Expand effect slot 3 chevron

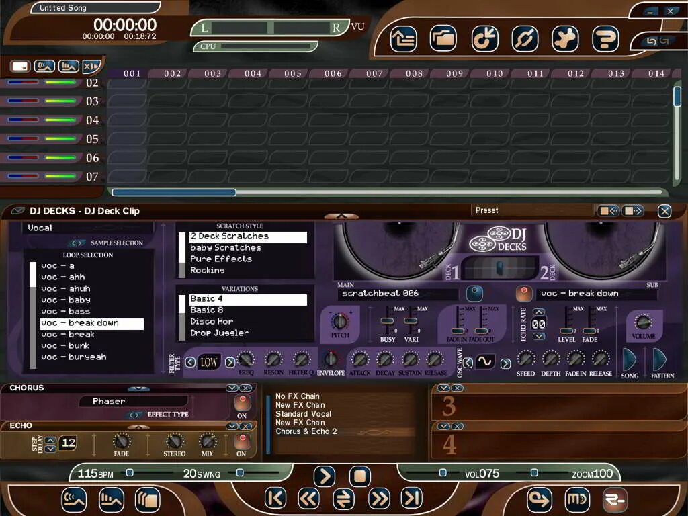pos(443,388)
